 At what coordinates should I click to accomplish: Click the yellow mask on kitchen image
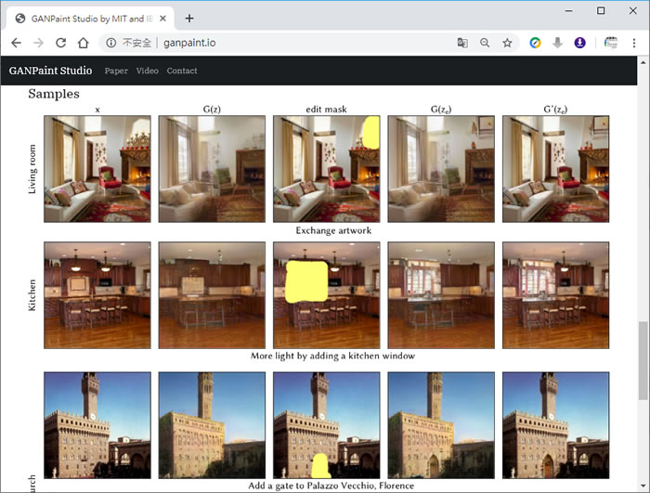click(x=306, y=282)
